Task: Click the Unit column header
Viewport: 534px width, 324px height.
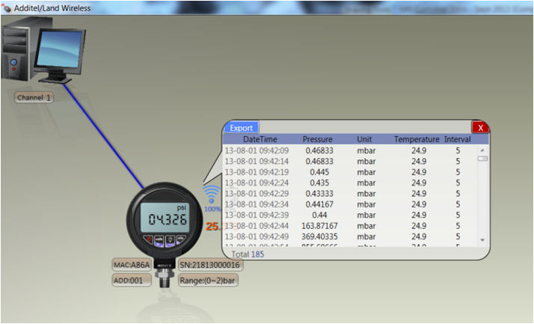Action: [x=364, y=139]
